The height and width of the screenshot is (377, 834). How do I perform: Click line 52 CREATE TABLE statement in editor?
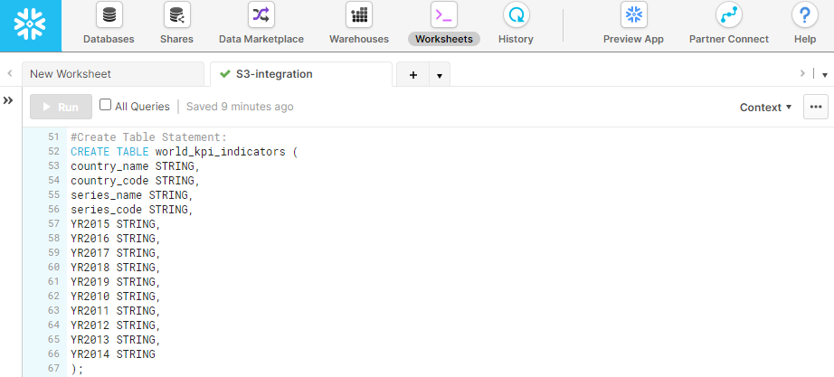pos(181,152)
